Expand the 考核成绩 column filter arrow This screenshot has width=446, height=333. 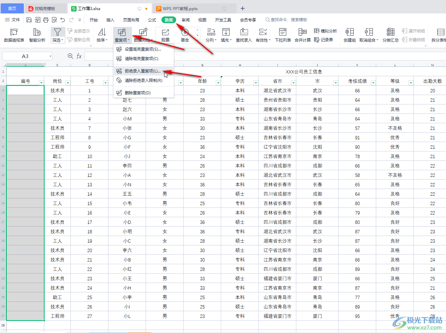(x=373, y=83)
